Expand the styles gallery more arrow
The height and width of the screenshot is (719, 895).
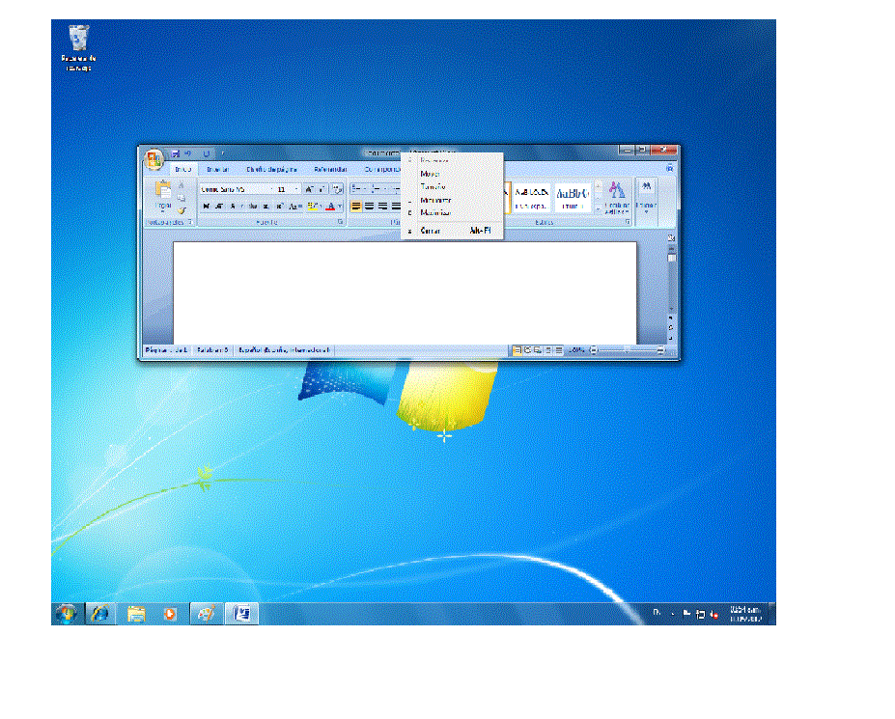pos(598,207)
